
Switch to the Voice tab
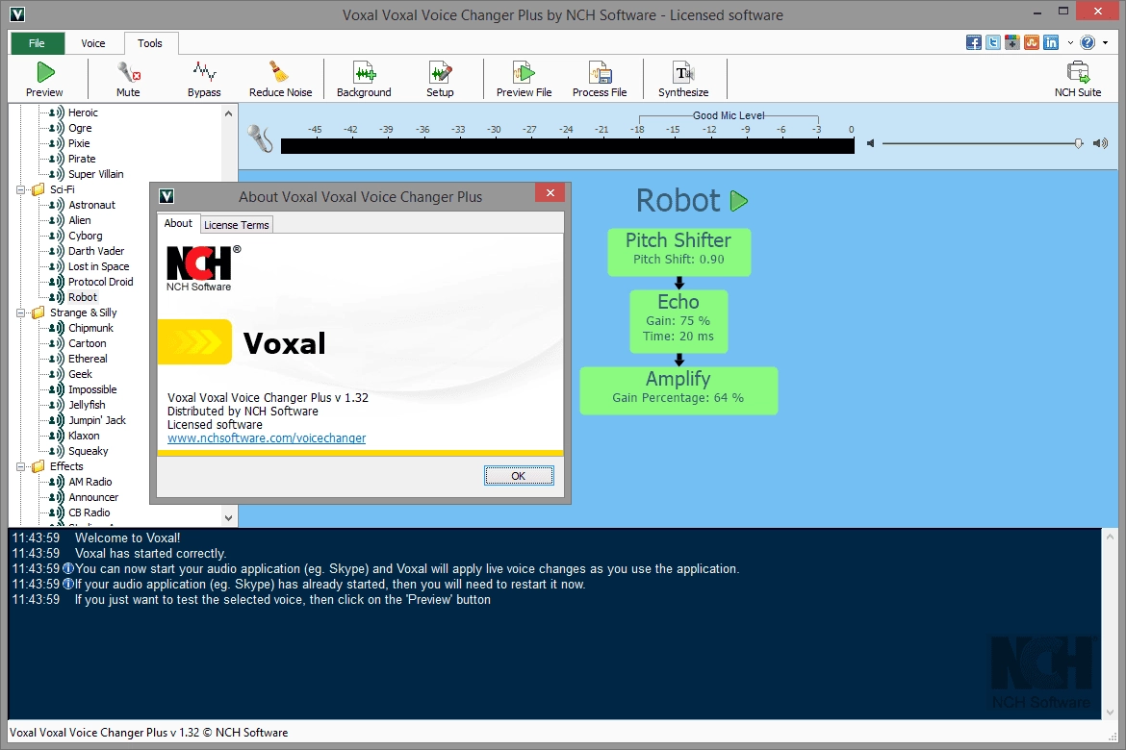tap(93, 43)
